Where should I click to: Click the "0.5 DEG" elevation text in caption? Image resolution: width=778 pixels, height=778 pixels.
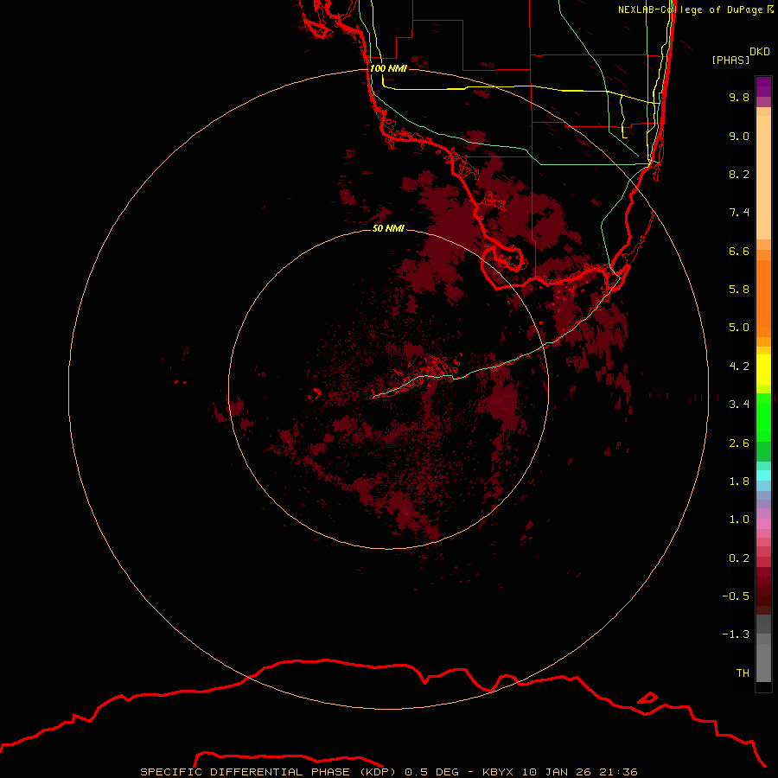[x=431, y=772]
